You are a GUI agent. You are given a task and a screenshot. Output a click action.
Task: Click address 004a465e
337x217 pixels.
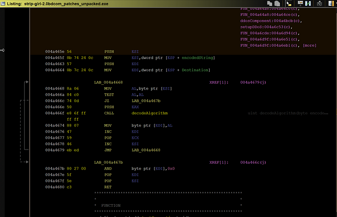55,52
